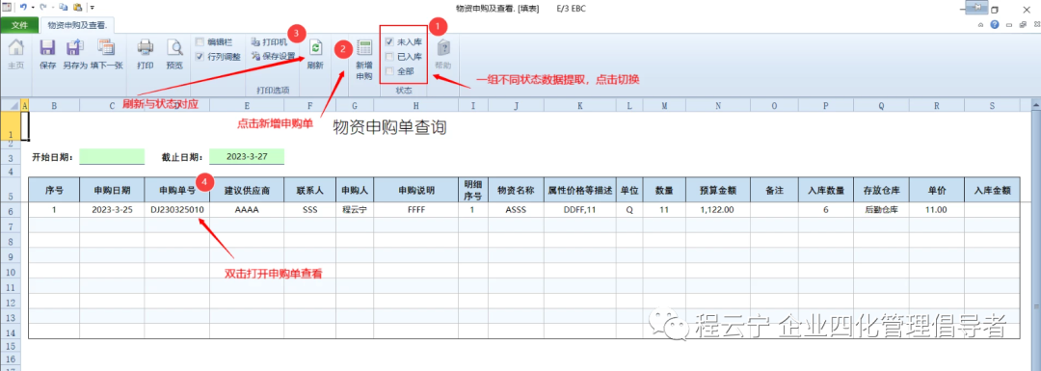1041x371 pixels.
Task: Click the app icon in title bar corner
Action: point(7,8)
